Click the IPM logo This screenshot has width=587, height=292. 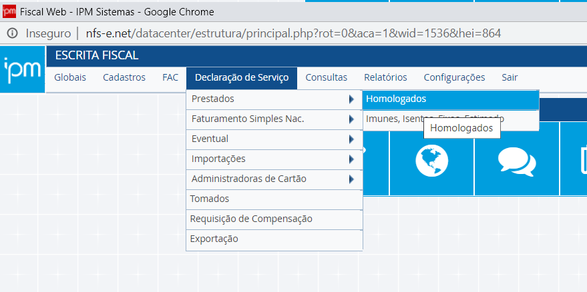(x=22, y=69)
